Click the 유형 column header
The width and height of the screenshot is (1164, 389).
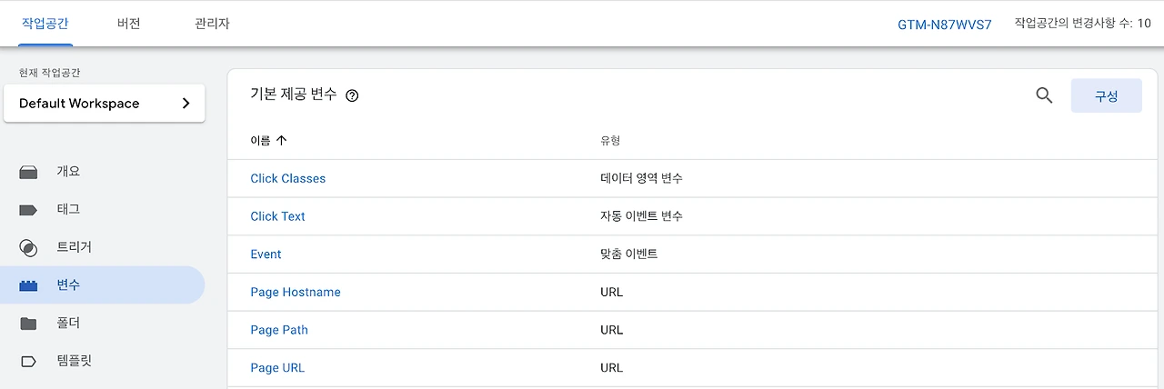tap(609, 141)
